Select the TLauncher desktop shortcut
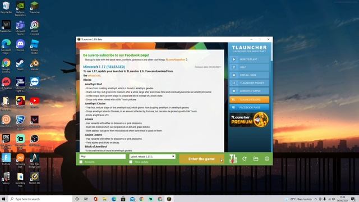 (35, 7)
